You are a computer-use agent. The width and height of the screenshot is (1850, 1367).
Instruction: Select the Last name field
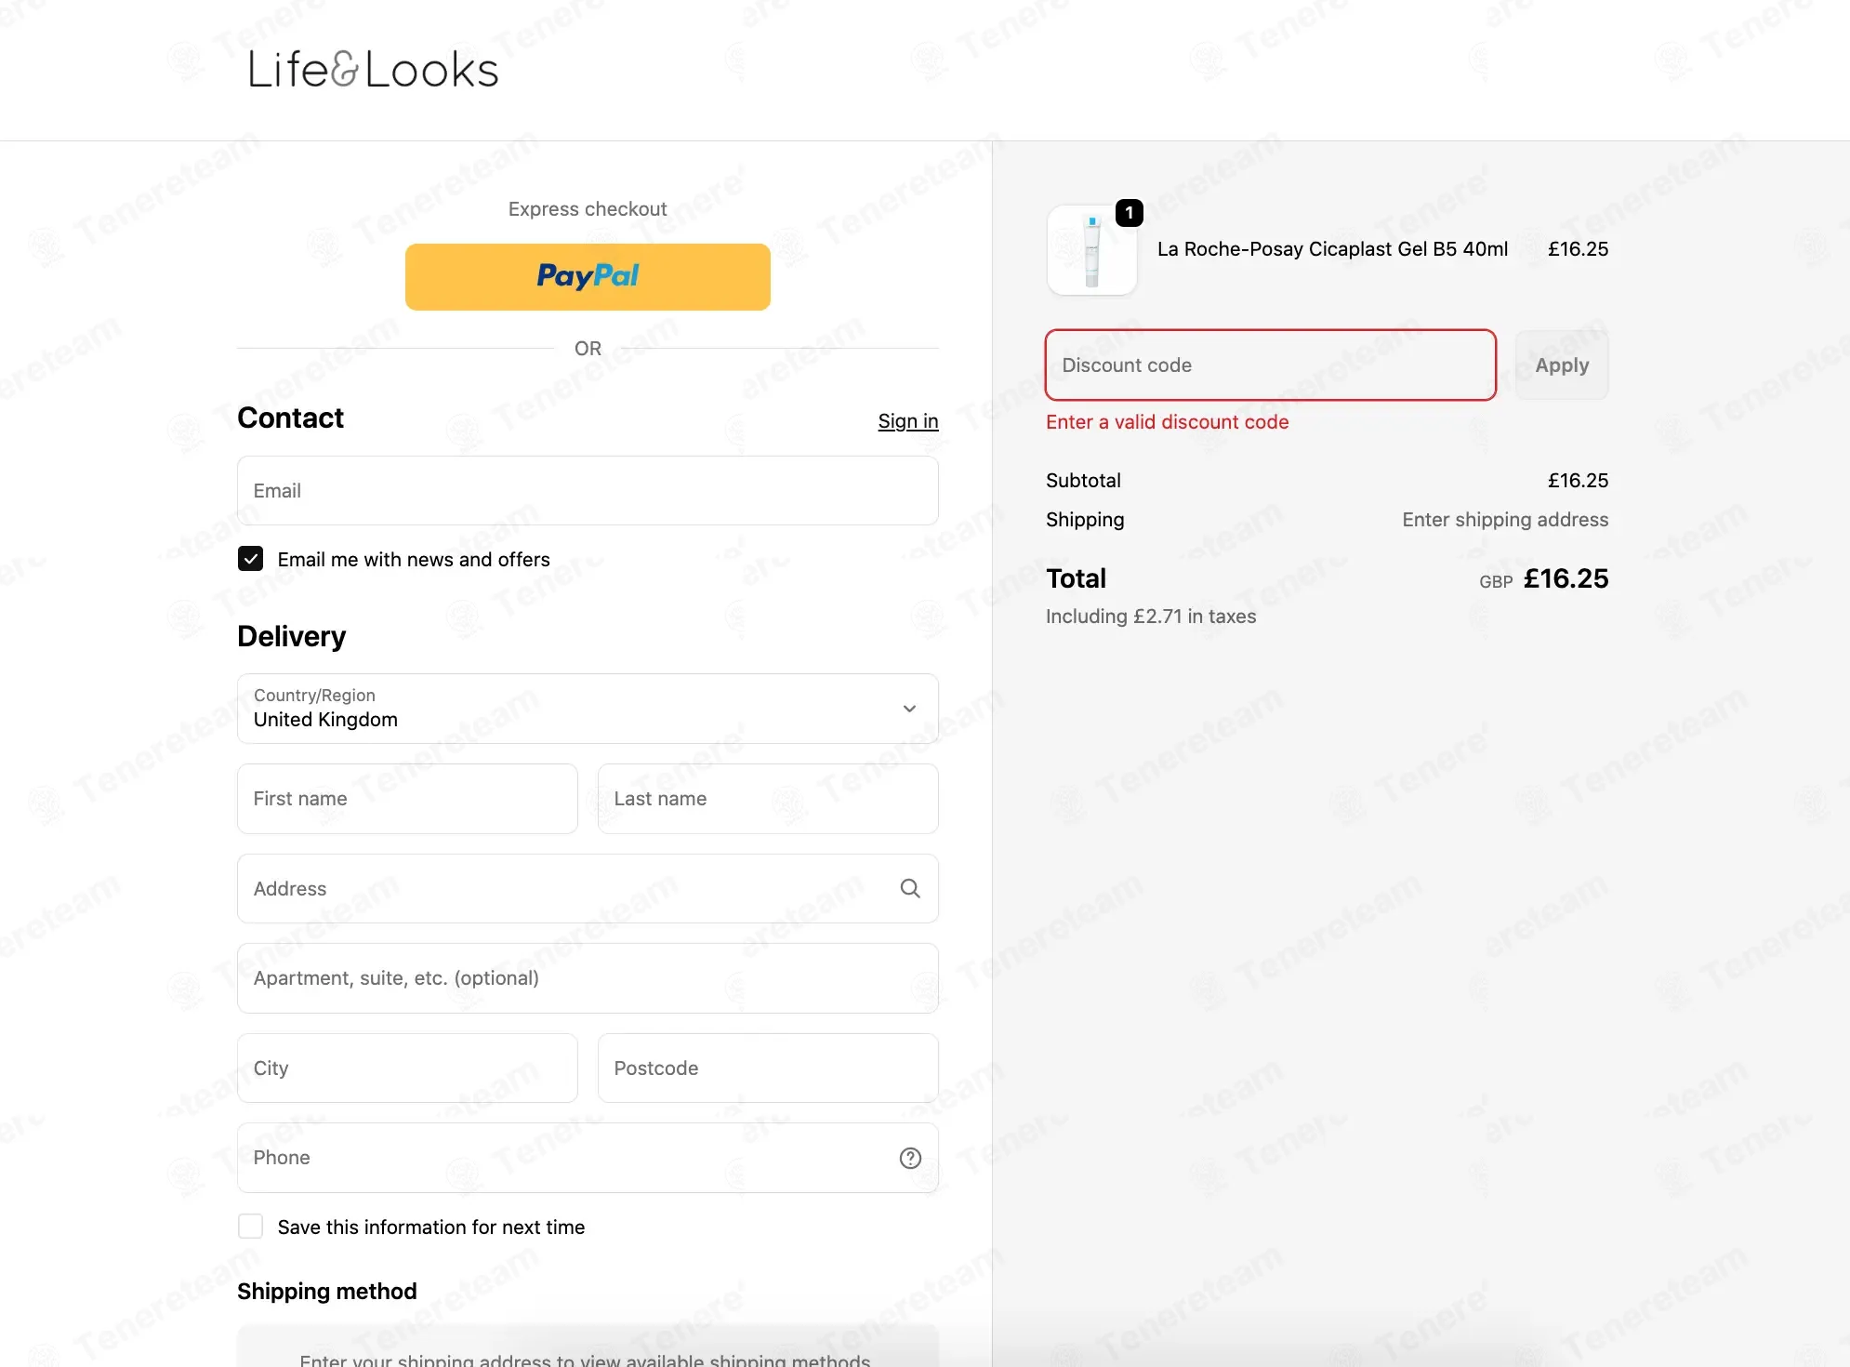[x=768, y=799]
